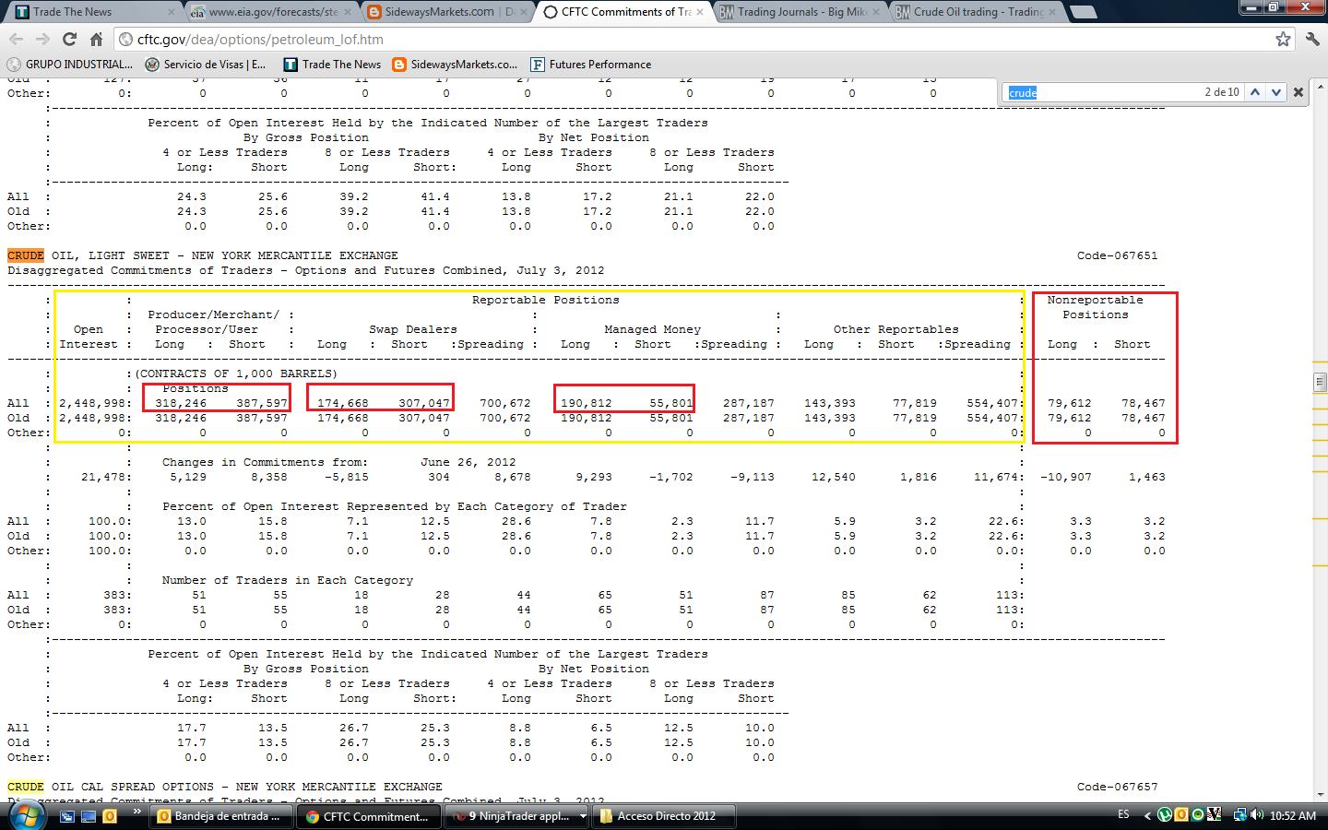This screenshot has height=830, width=1328.
Task: Open the Servicio de Visas bookmark
Action: click(x=206, y=65)
